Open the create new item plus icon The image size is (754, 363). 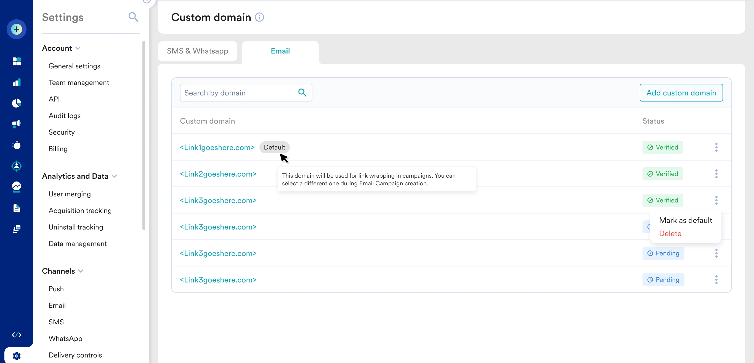pos(16,29)
